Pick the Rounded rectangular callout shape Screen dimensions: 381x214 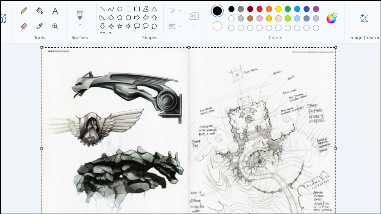pyautogui.click(x=137, y=26)
